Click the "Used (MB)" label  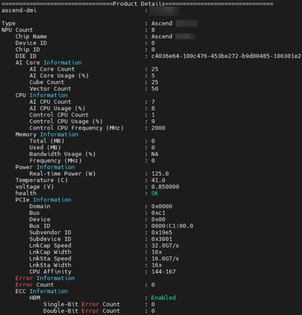point(45,147)
